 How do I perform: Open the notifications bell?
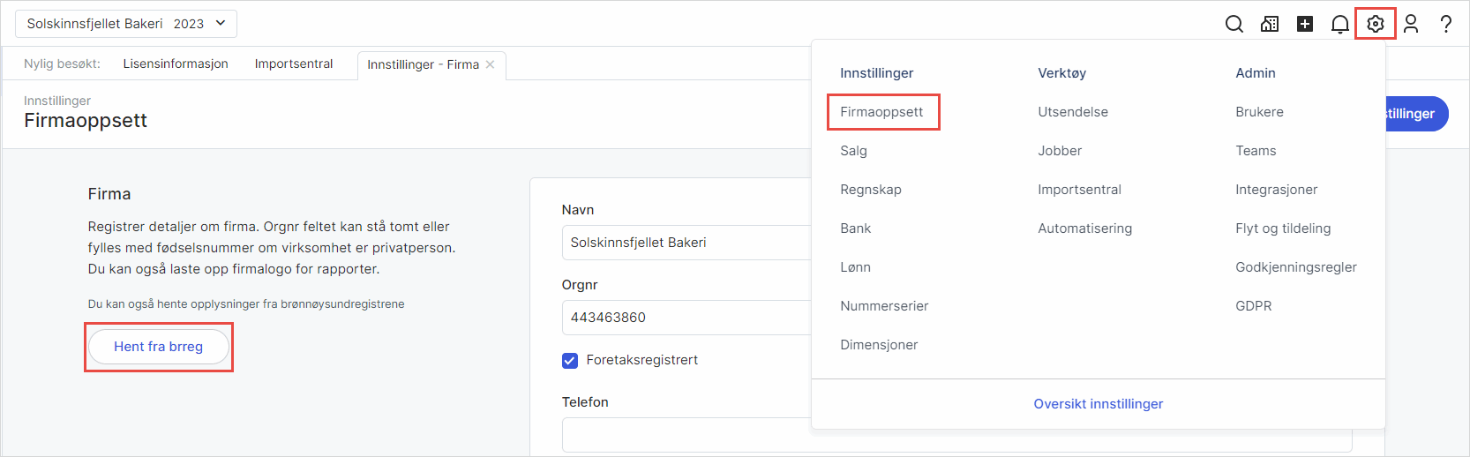[1339, 24]
